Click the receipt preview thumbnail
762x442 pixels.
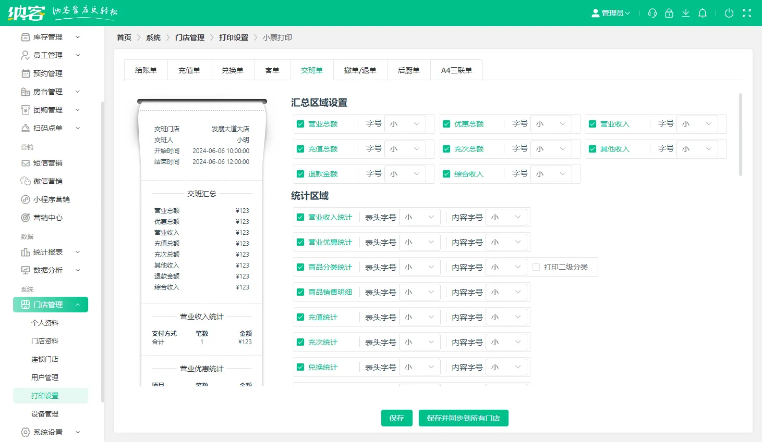(202, 242)
